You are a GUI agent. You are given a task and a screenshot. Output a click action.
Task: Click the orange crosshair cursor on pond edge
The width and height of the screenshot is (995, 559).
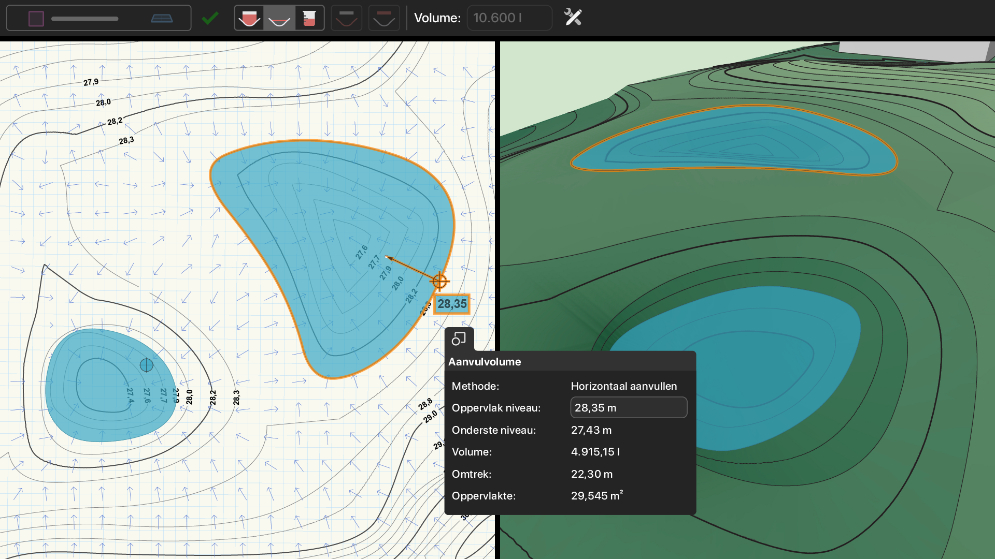[439, 282]
